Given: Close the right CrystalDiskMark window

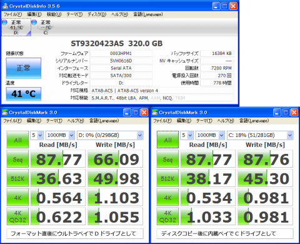Looking at the screenshot, I should click(294, 113).
